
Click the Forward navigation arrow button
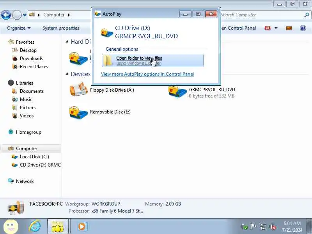[x=17, y=15]
